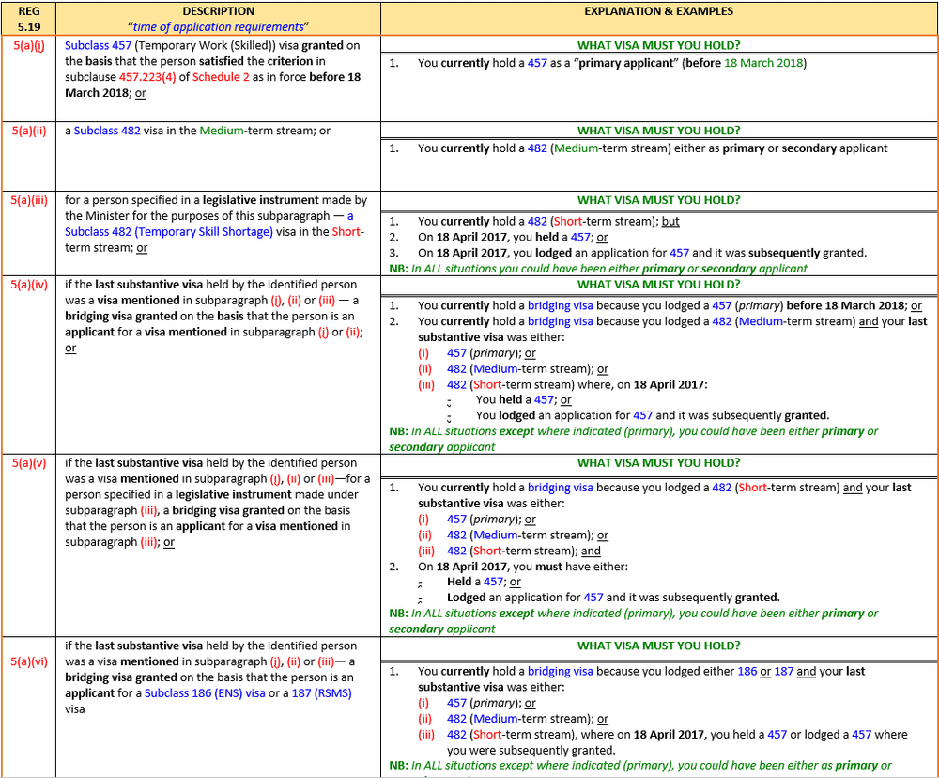Select the row label 5(a)(i)

[29, 45]
